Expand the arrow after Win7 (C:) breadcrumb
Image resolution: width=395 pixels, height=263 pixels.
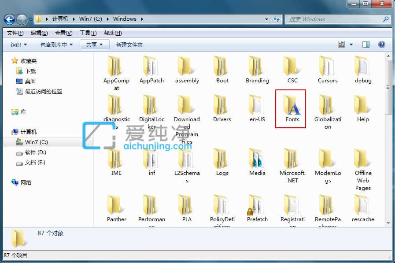point(107,19)
